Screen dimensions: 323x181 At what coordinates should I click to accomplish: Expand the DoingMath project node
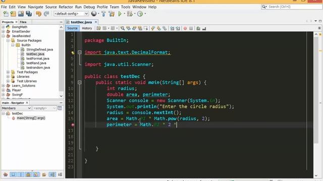(3, 27)
